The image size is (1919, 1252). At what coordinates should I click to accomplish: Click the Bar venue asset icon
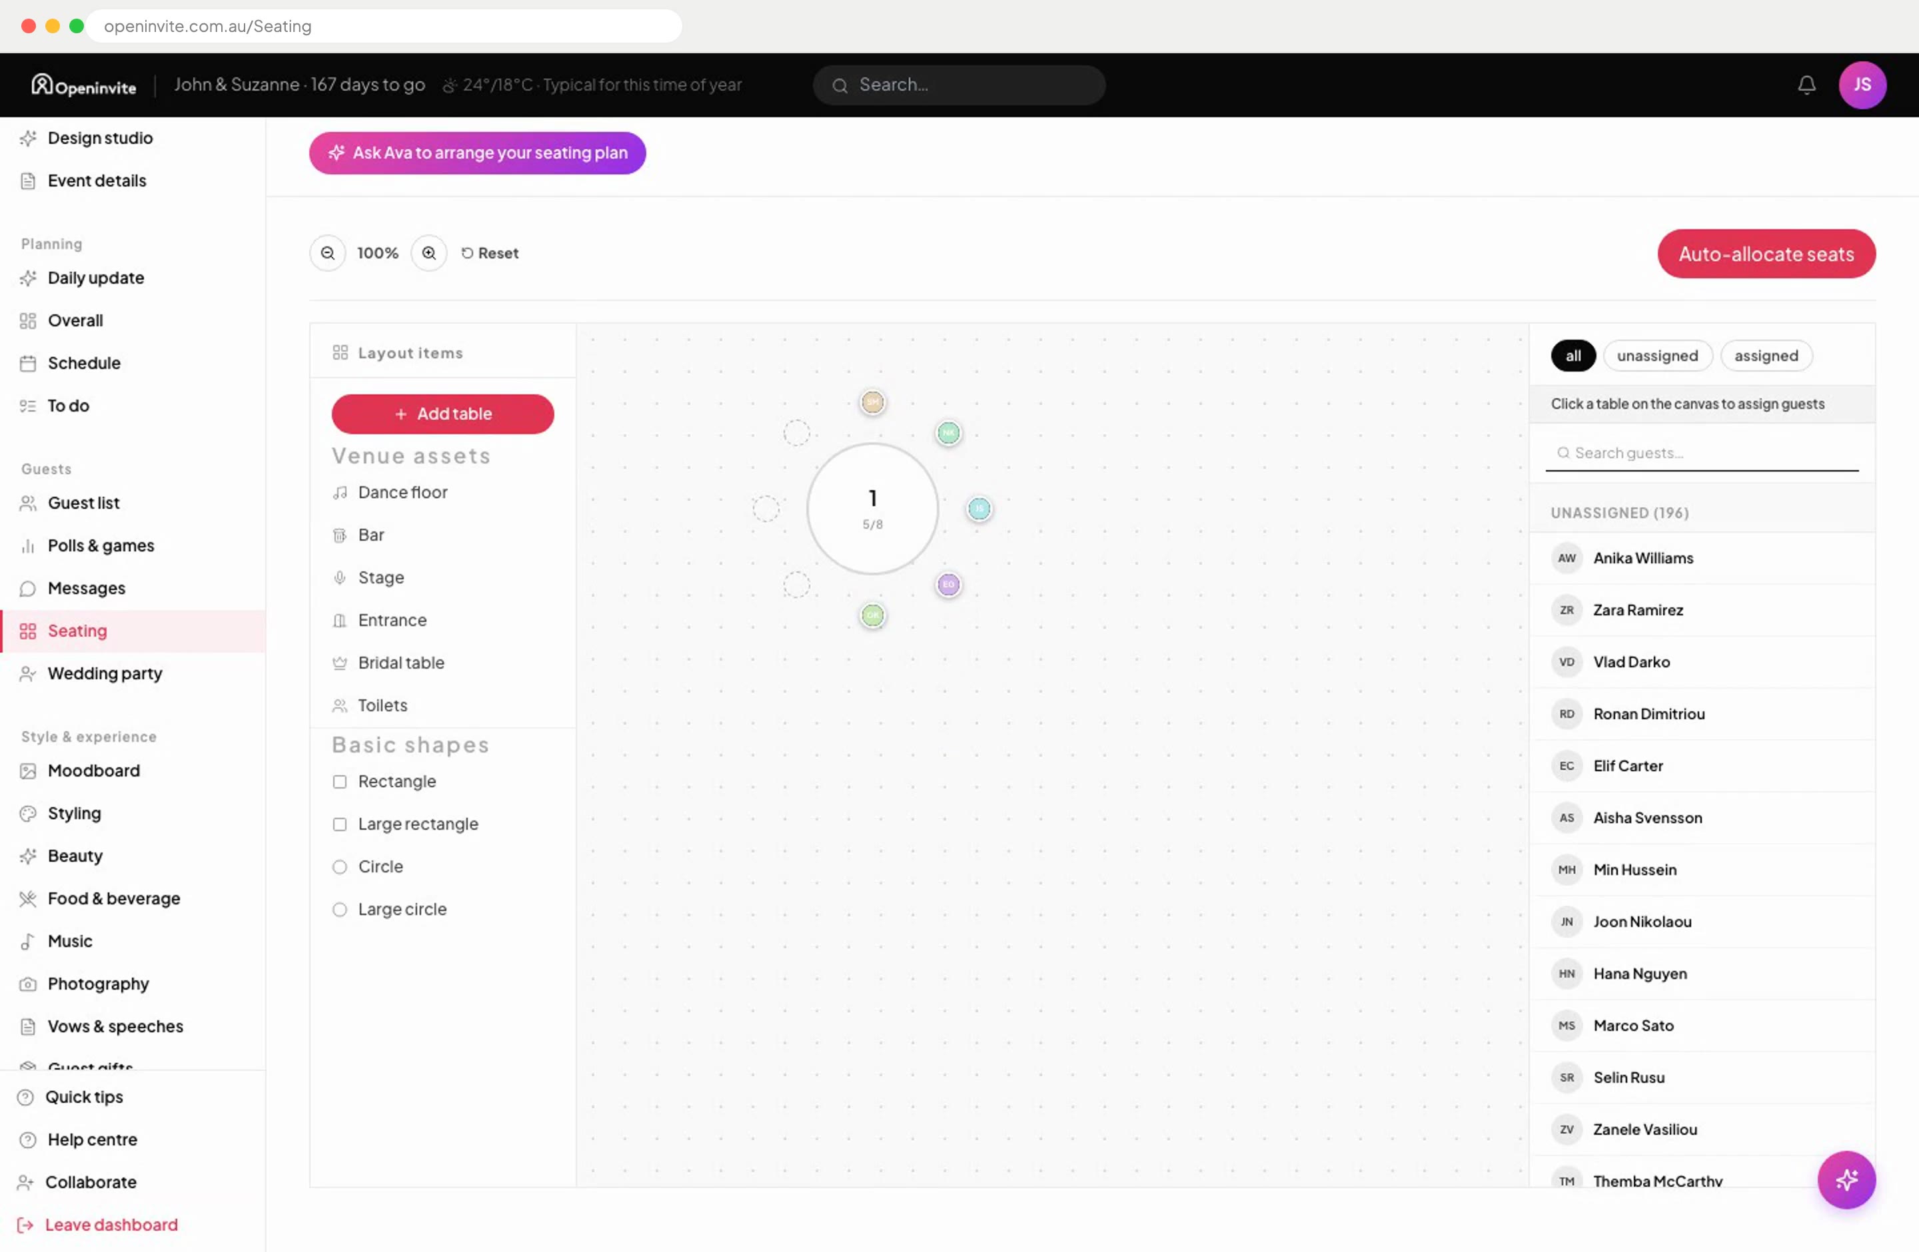coord(340,535)
